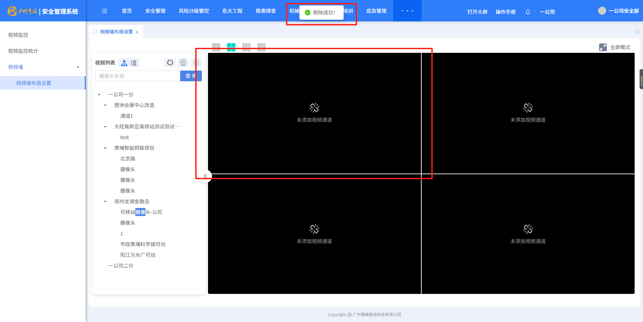Focus the 摄像头名称 search field
Screen dimensions: 643x322
(138, 76)
